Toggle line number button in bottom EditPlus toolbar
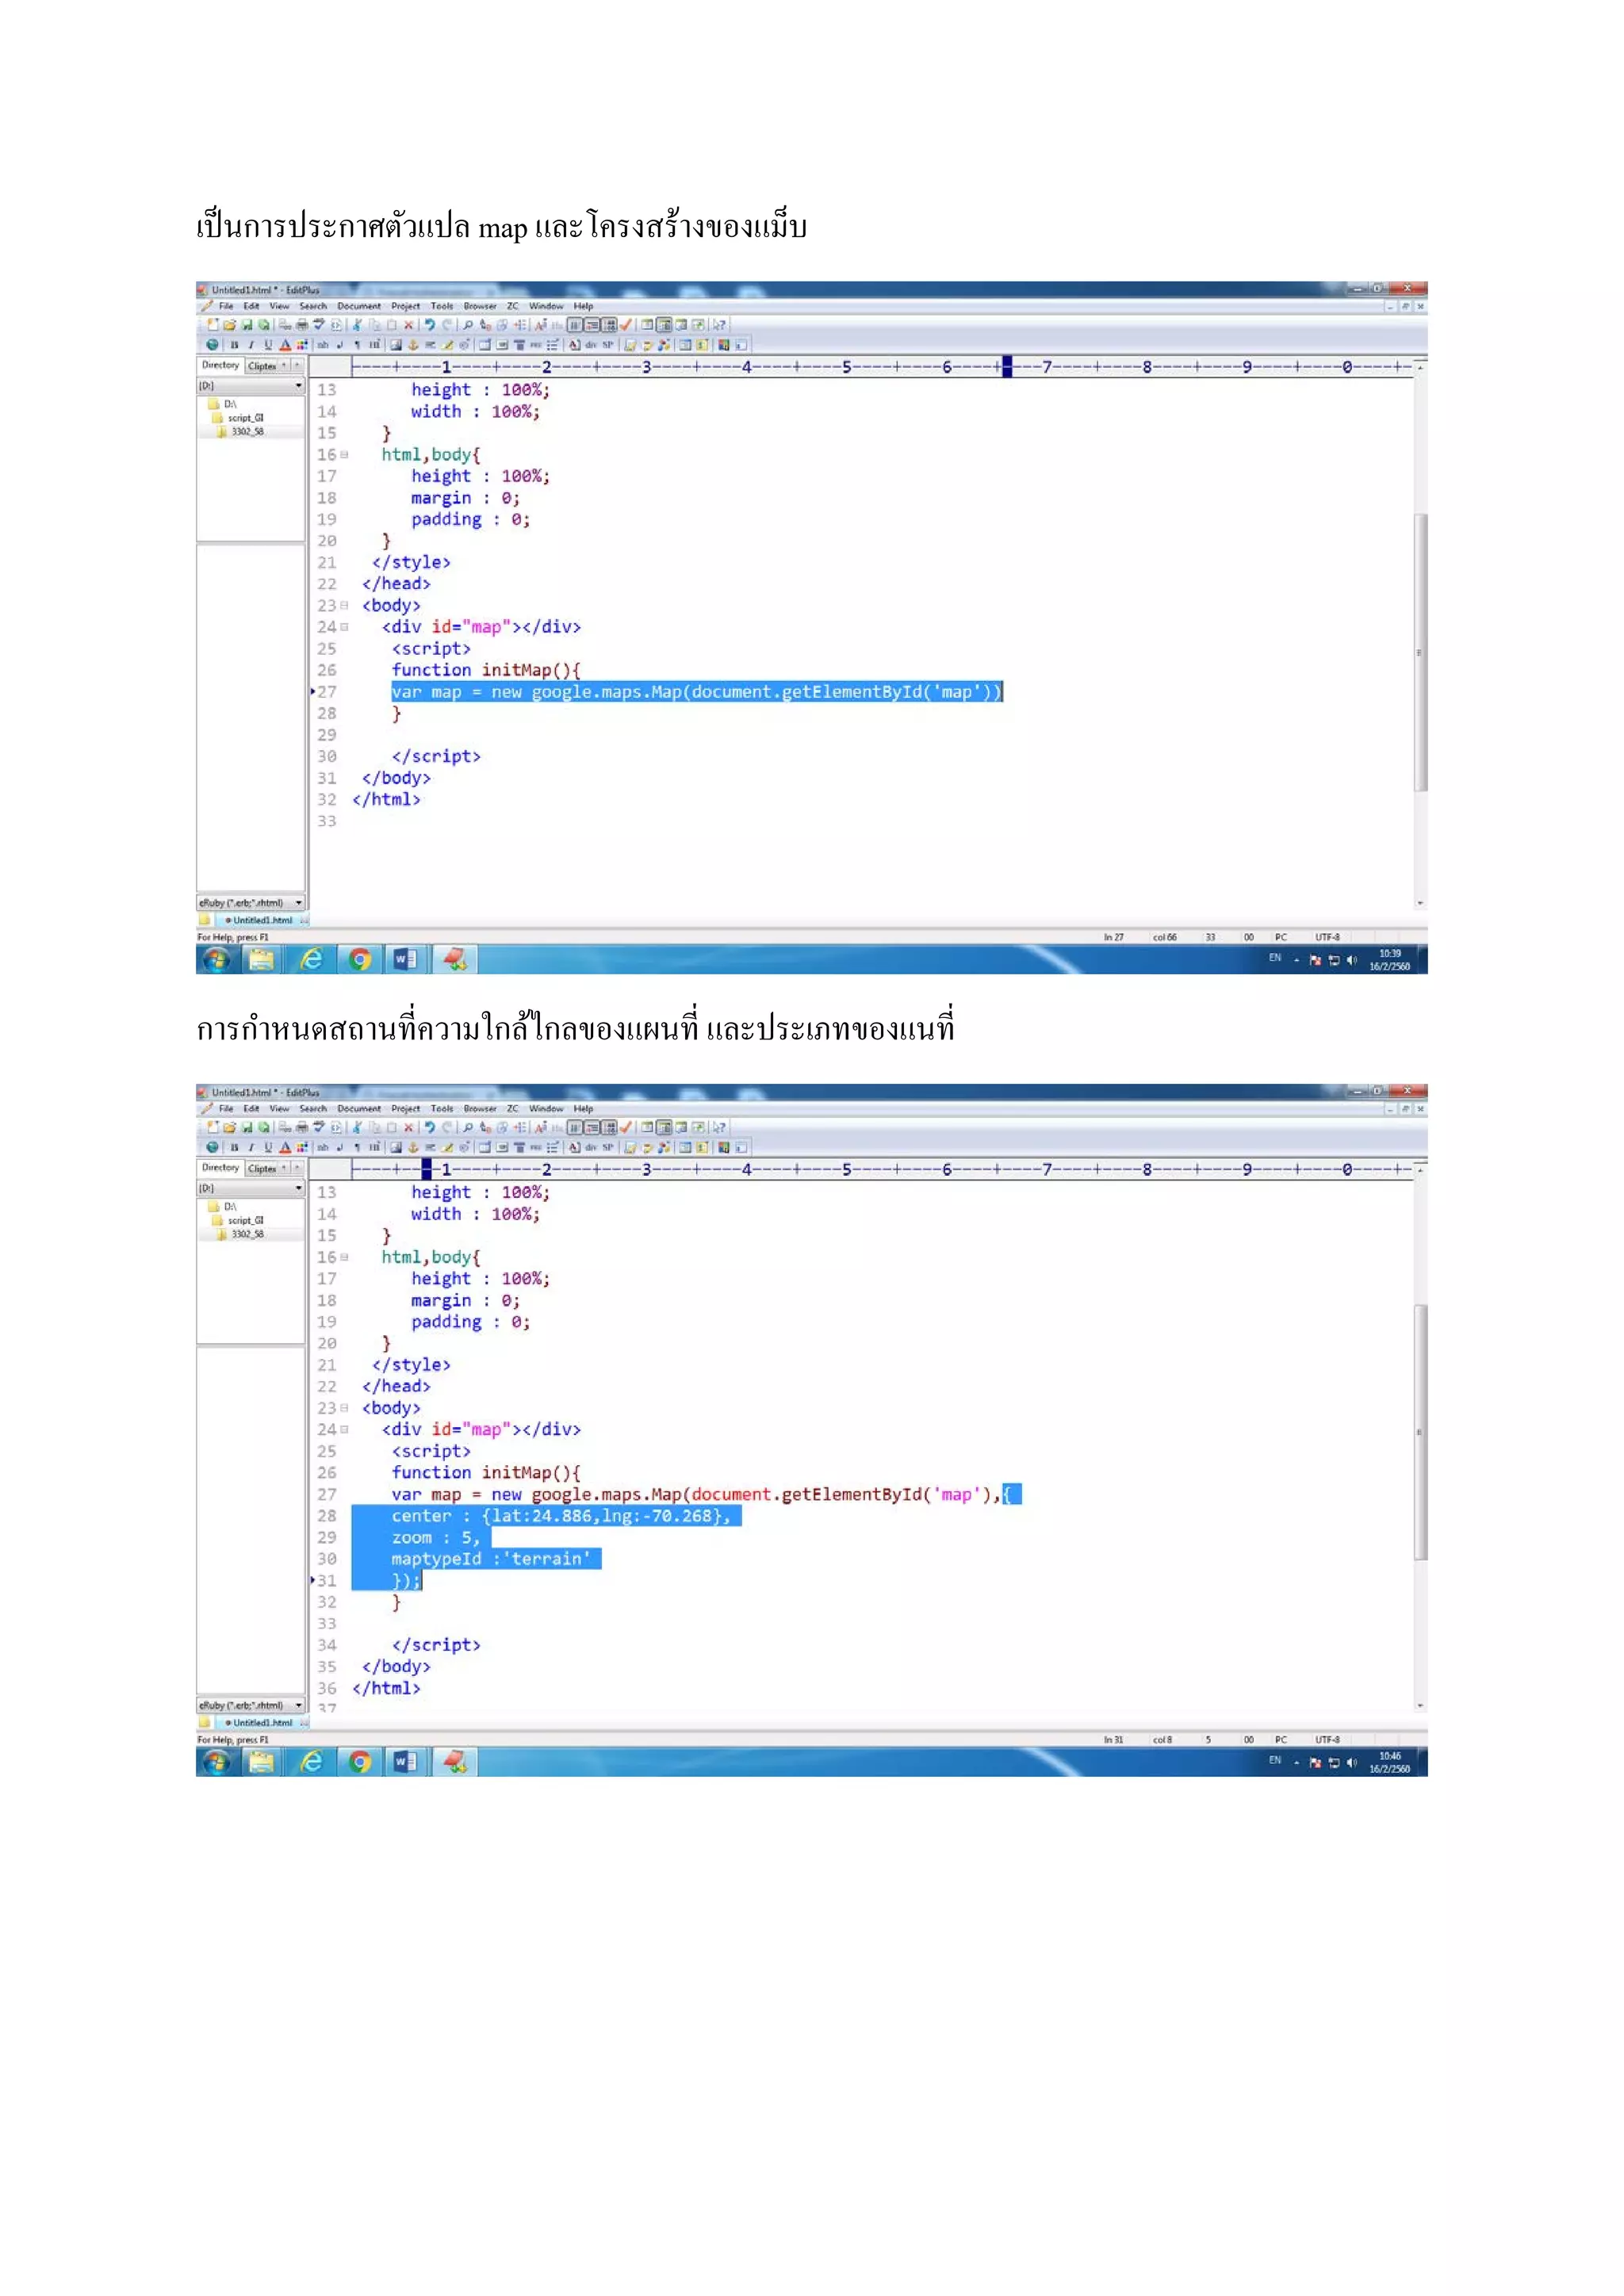The width and height of the screenshot is (1624, 2296). coord(593,1127)
